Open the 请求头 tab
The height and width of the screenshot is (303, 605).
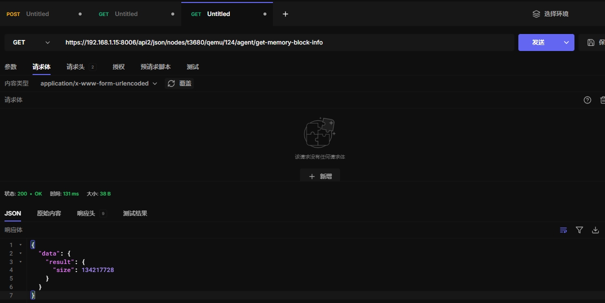[x=76, y=67]
